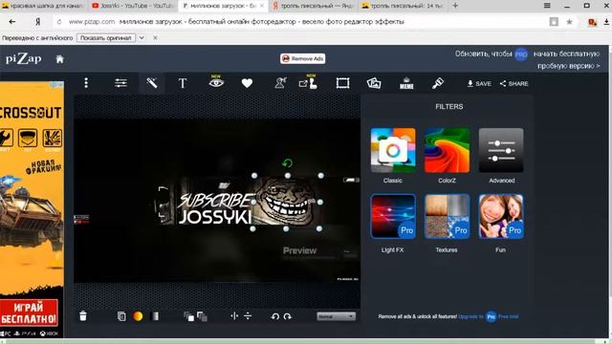Viewport: 612px width, 344px height.
Task: Click the piZap home icon
Action: tap(59, 59)
